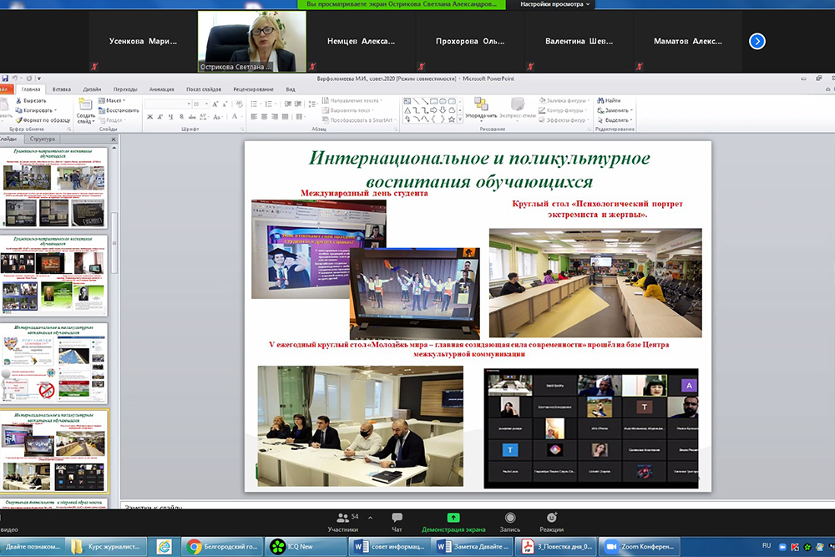
Task: Open the Упорядочить arrange dropdown
Action: click(481, 107)
